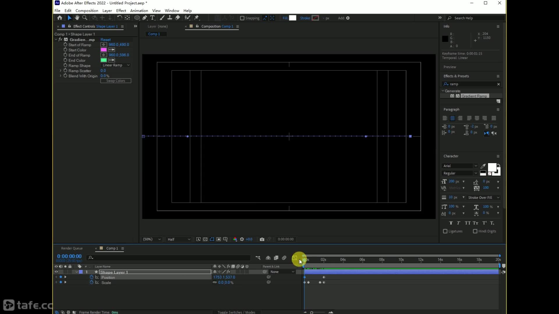559x314 pixels.
Task: Click the white Fill color swatch
Action: coord(293,18)
